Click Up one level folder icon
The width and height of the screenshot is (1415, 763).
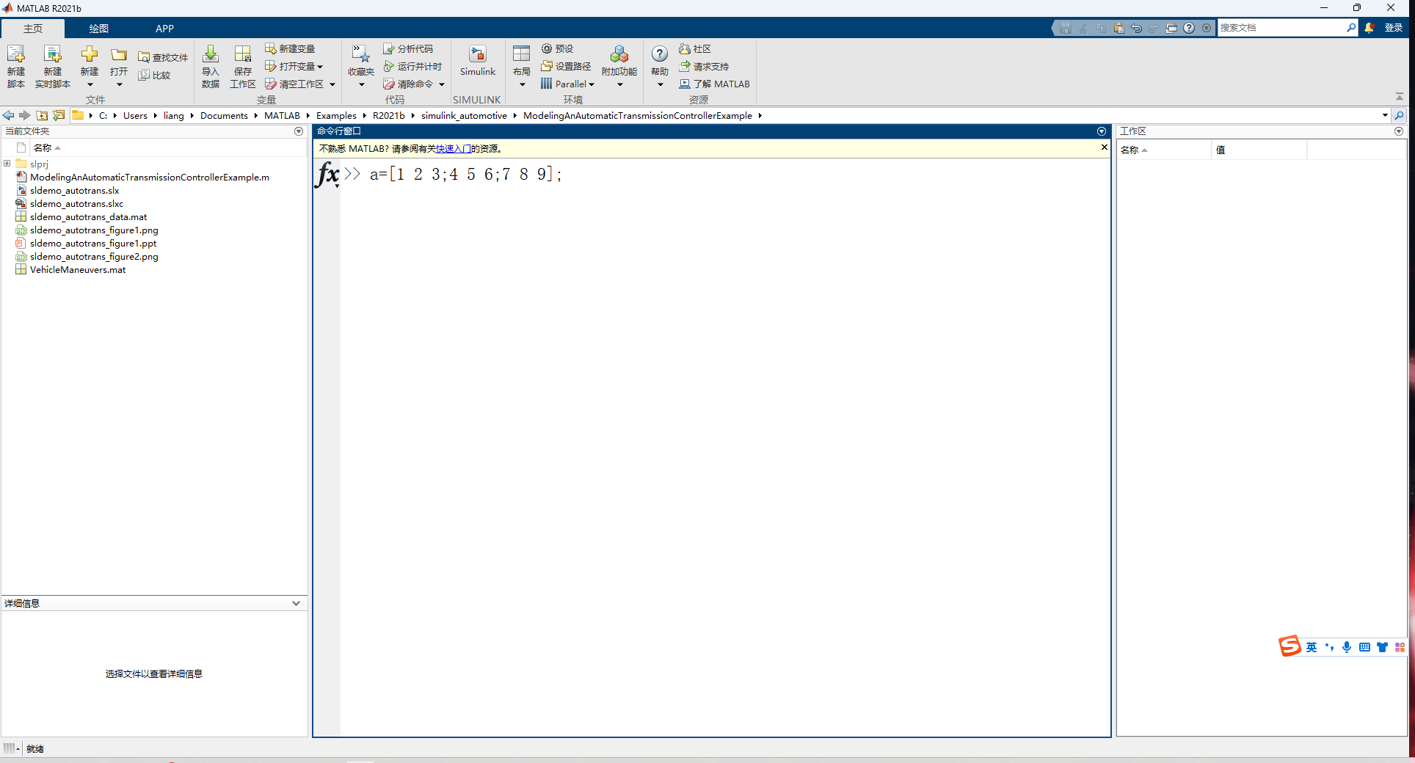[x=42, y=115]
